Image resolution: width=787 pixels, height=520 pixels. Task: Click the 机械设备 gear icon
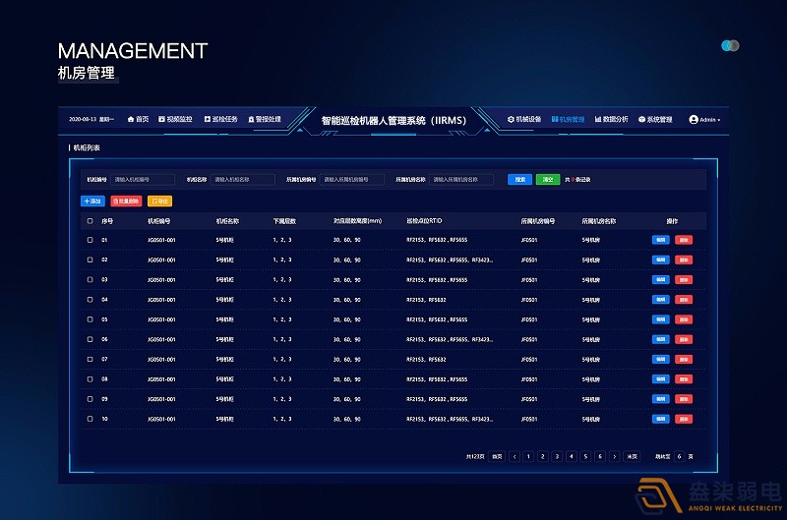point(511,119)
